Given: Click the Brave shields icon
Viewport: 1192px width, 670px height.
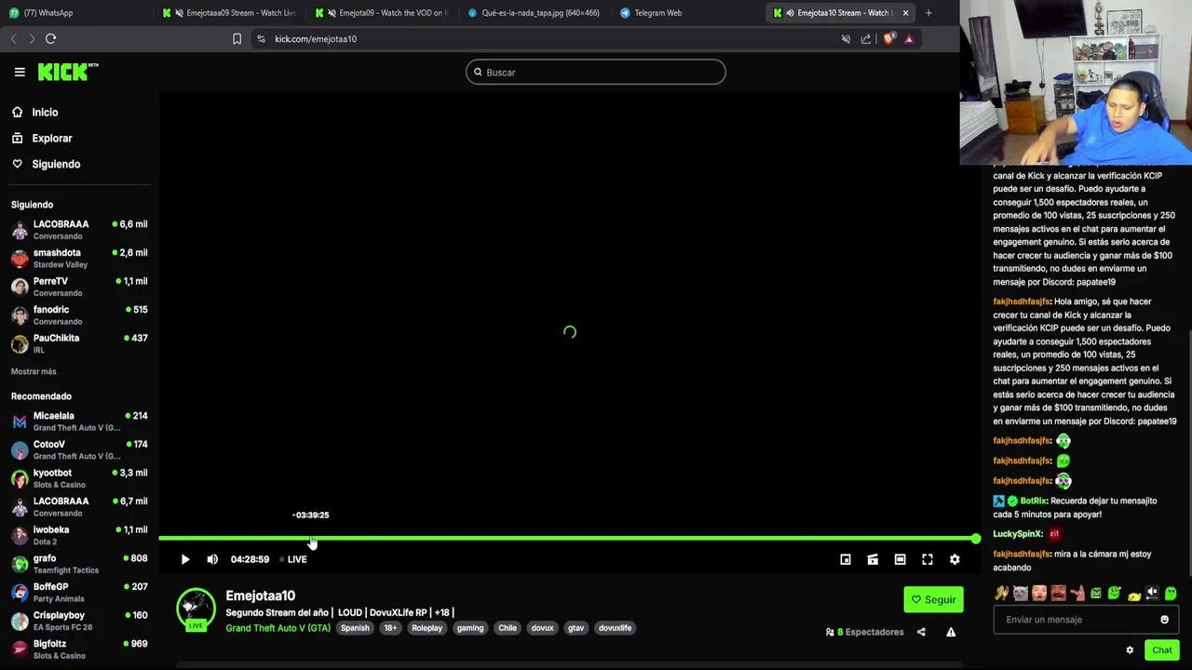Looking at the screenshot, I should [x=888, y=39].
